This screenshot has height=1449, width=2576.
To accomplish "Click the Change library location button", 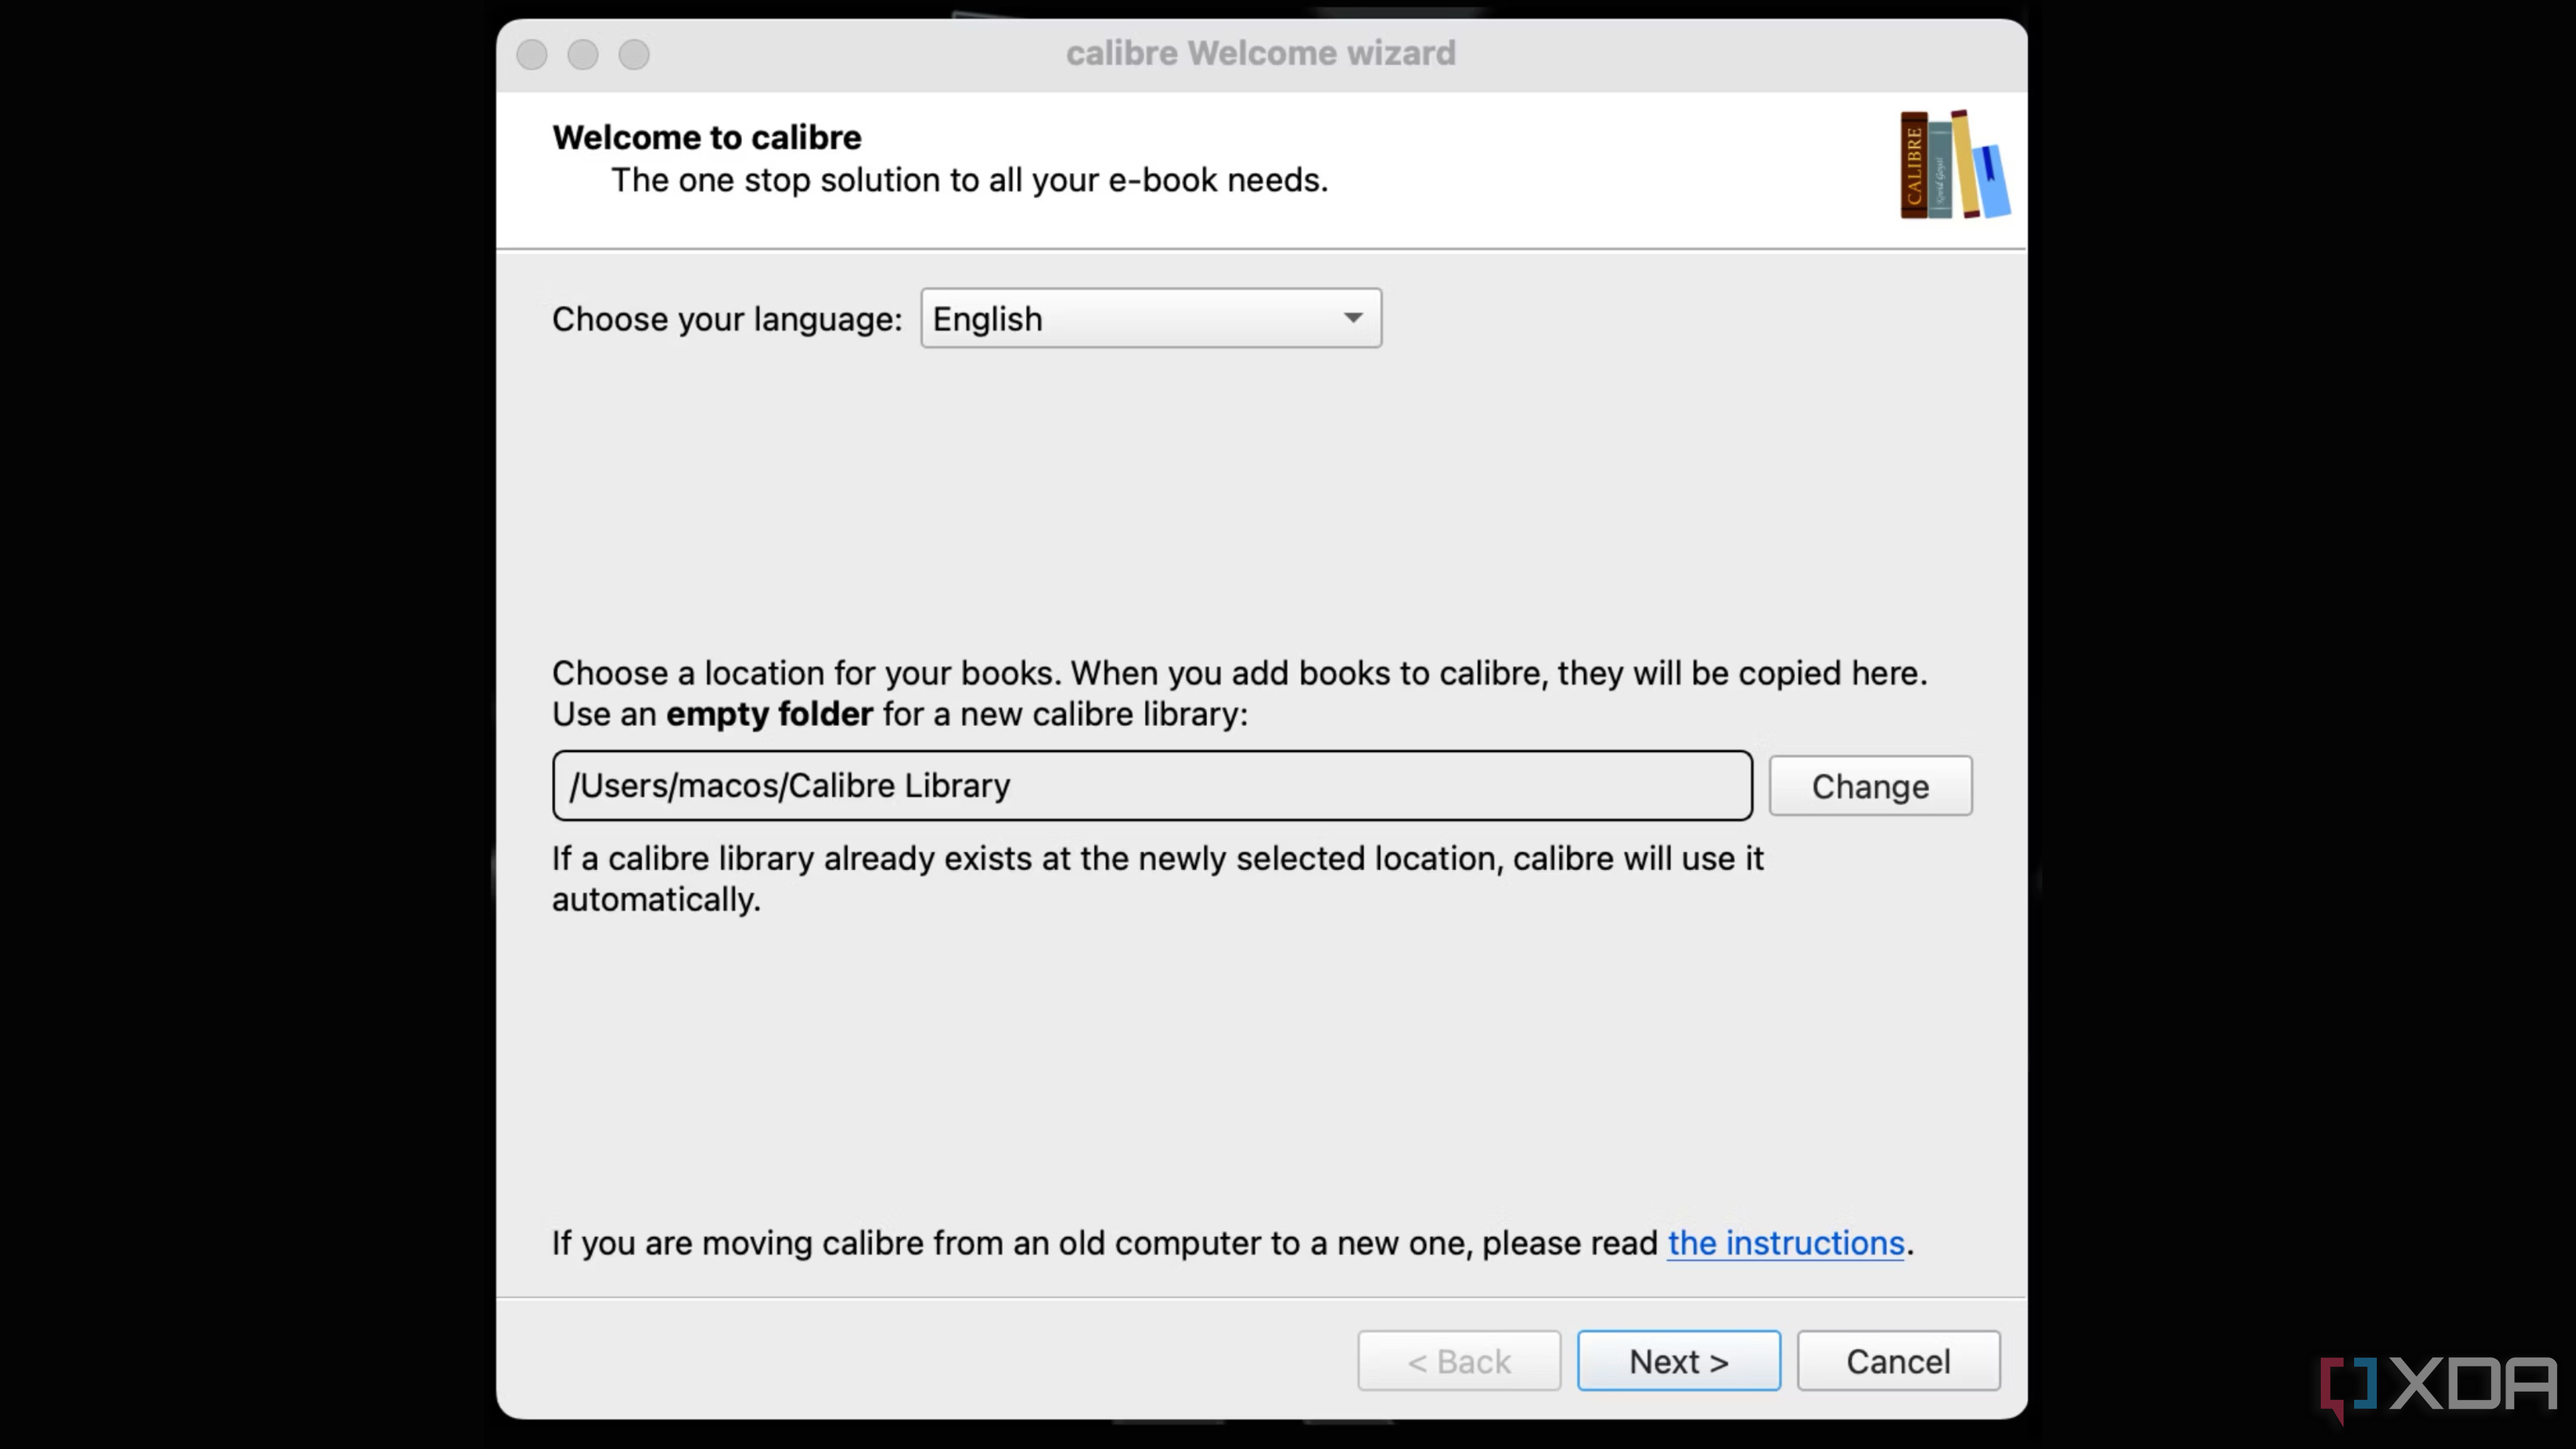I will click(1870, 786).
